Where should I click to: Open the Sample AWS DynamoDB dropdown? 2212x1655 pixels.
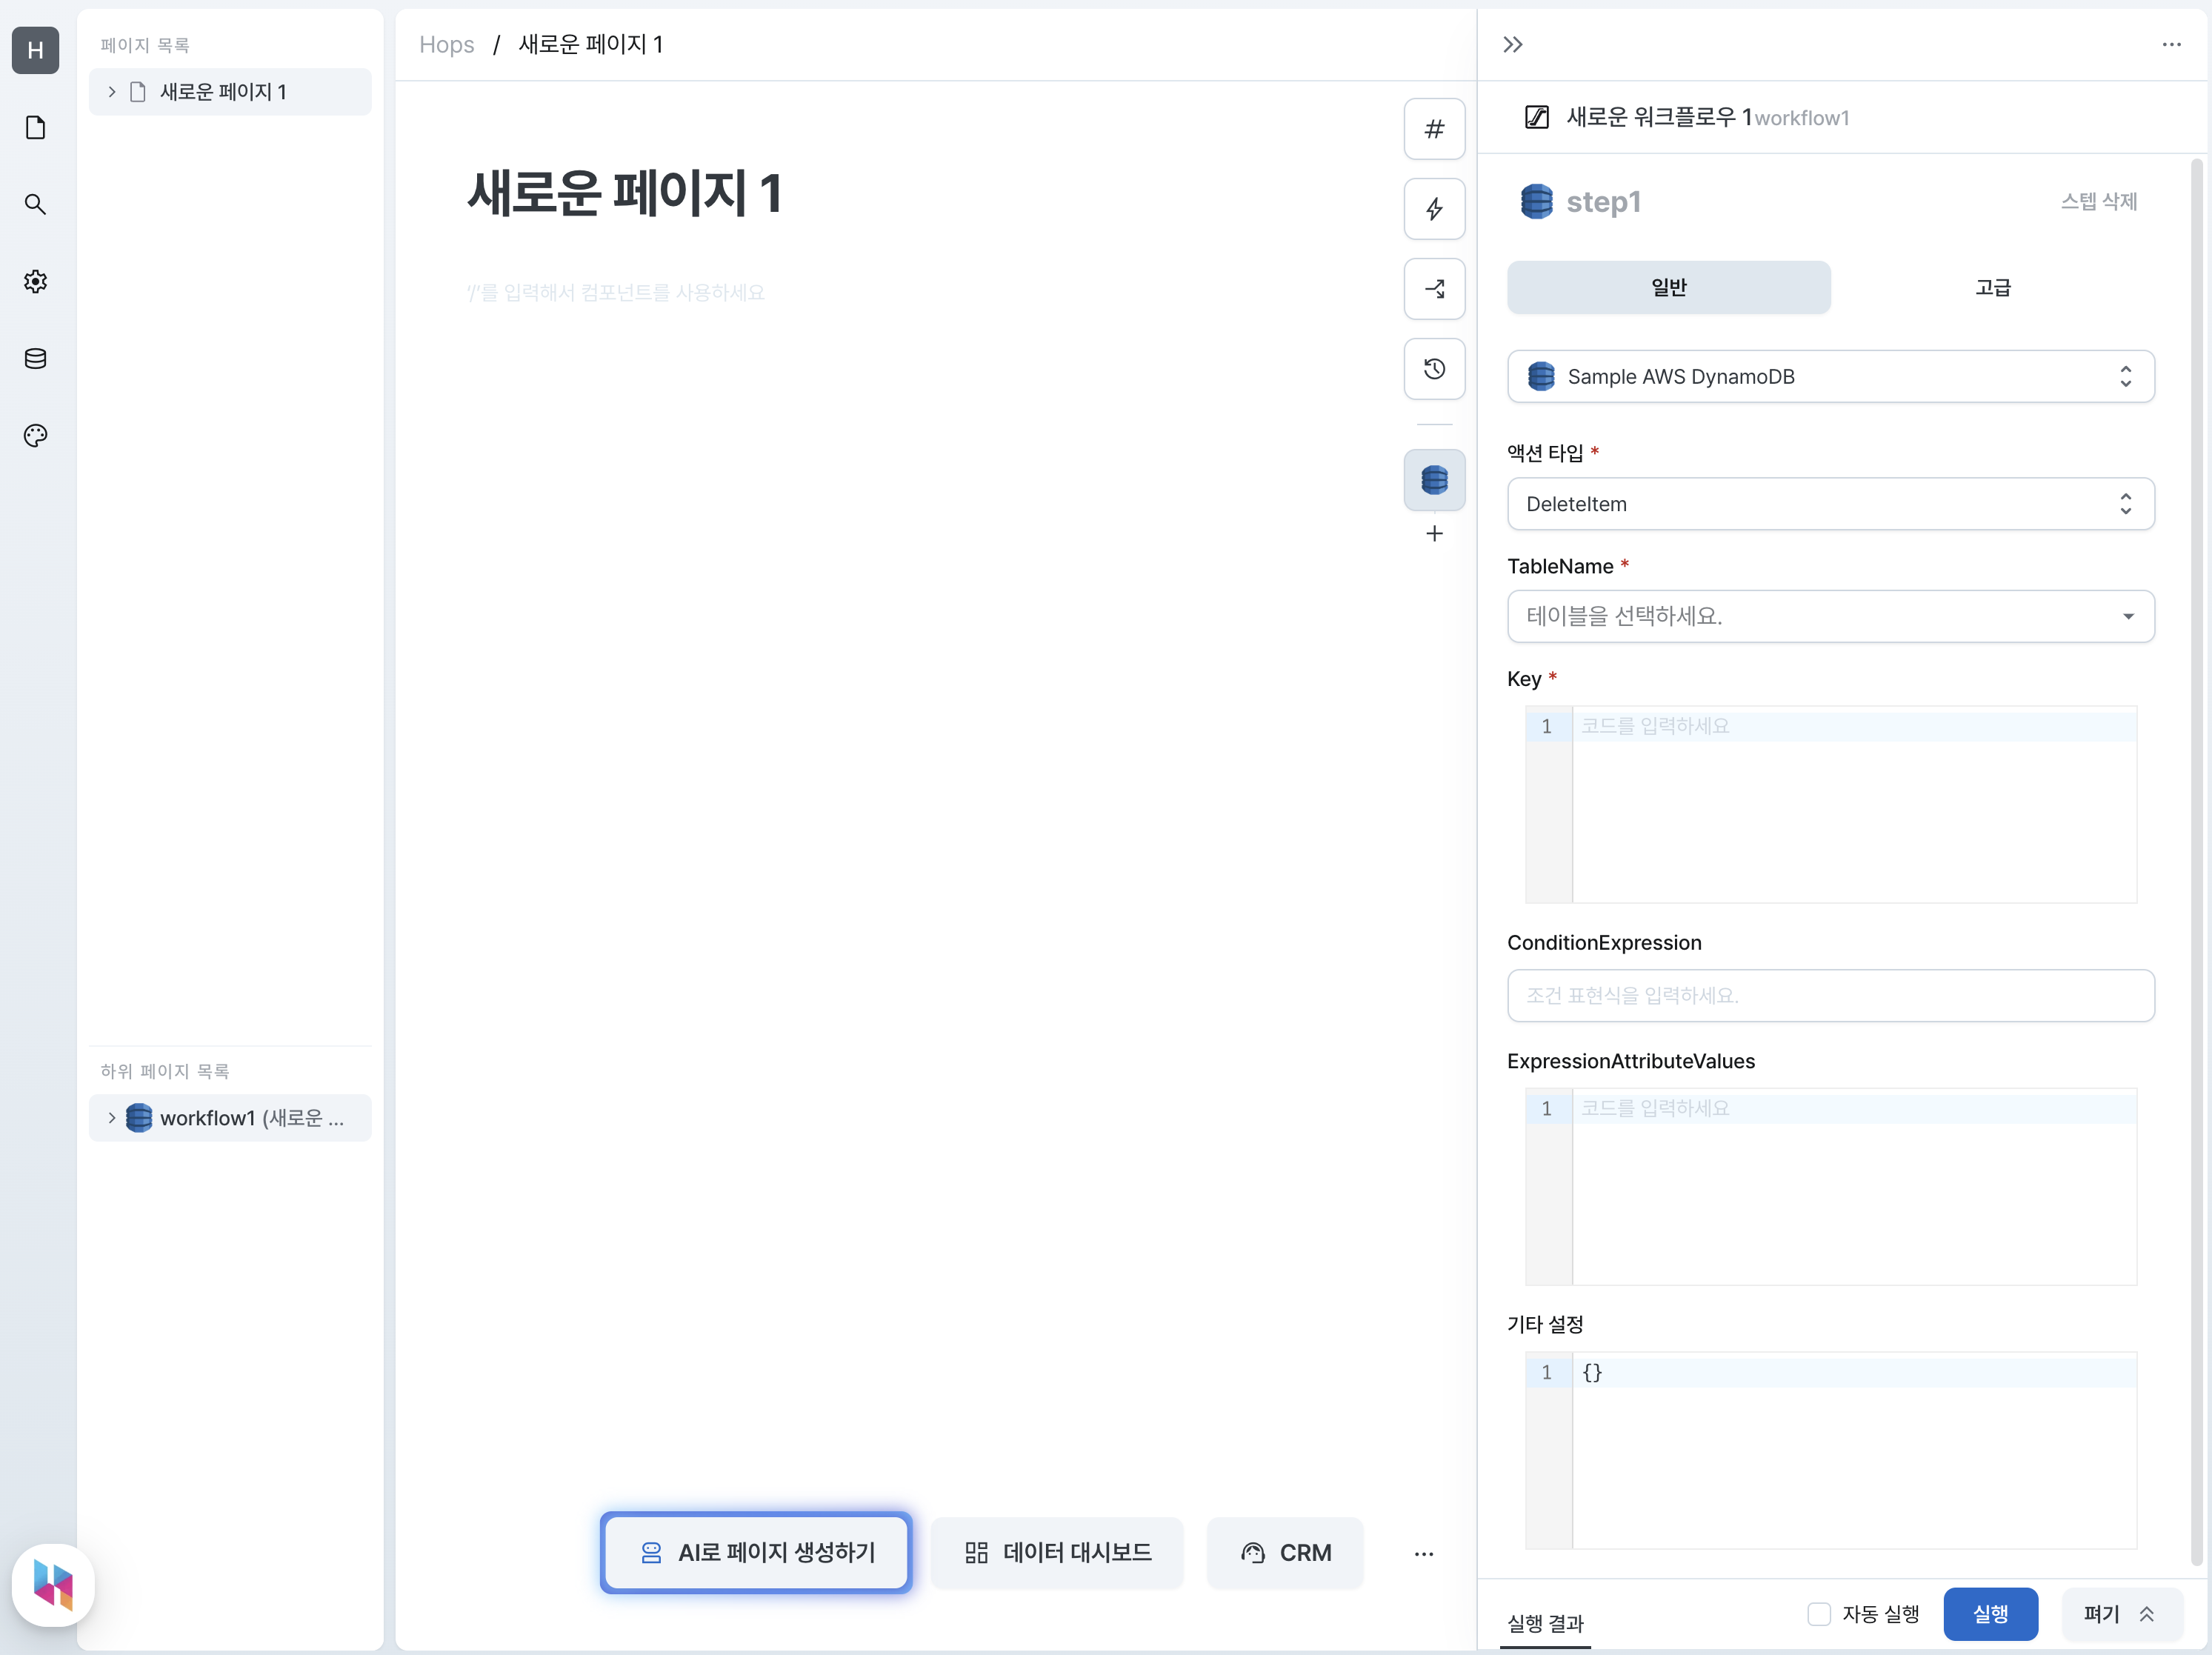[1830, 376]
